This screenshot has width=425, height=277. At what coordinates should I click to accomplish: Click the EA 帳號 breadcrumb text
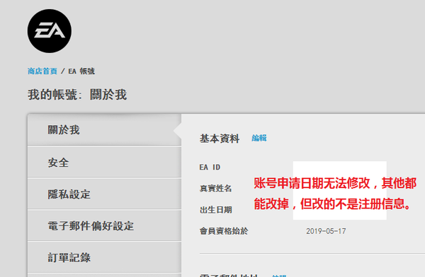[81, 71]
